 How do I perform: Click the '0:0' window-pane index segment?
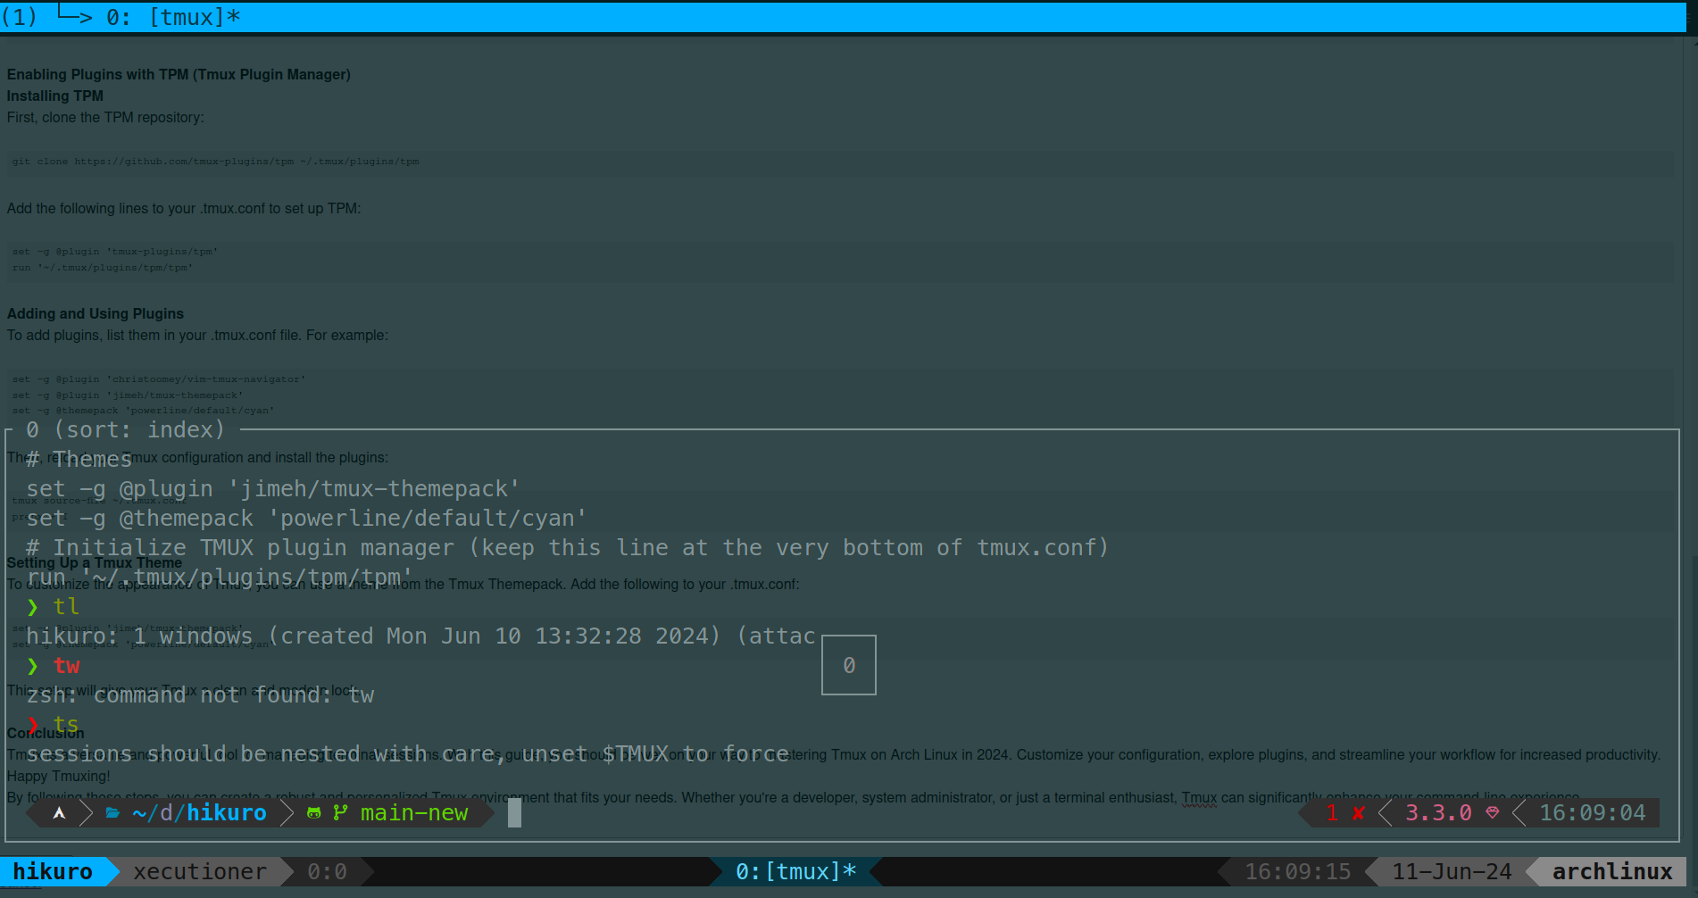click(327, 872)
